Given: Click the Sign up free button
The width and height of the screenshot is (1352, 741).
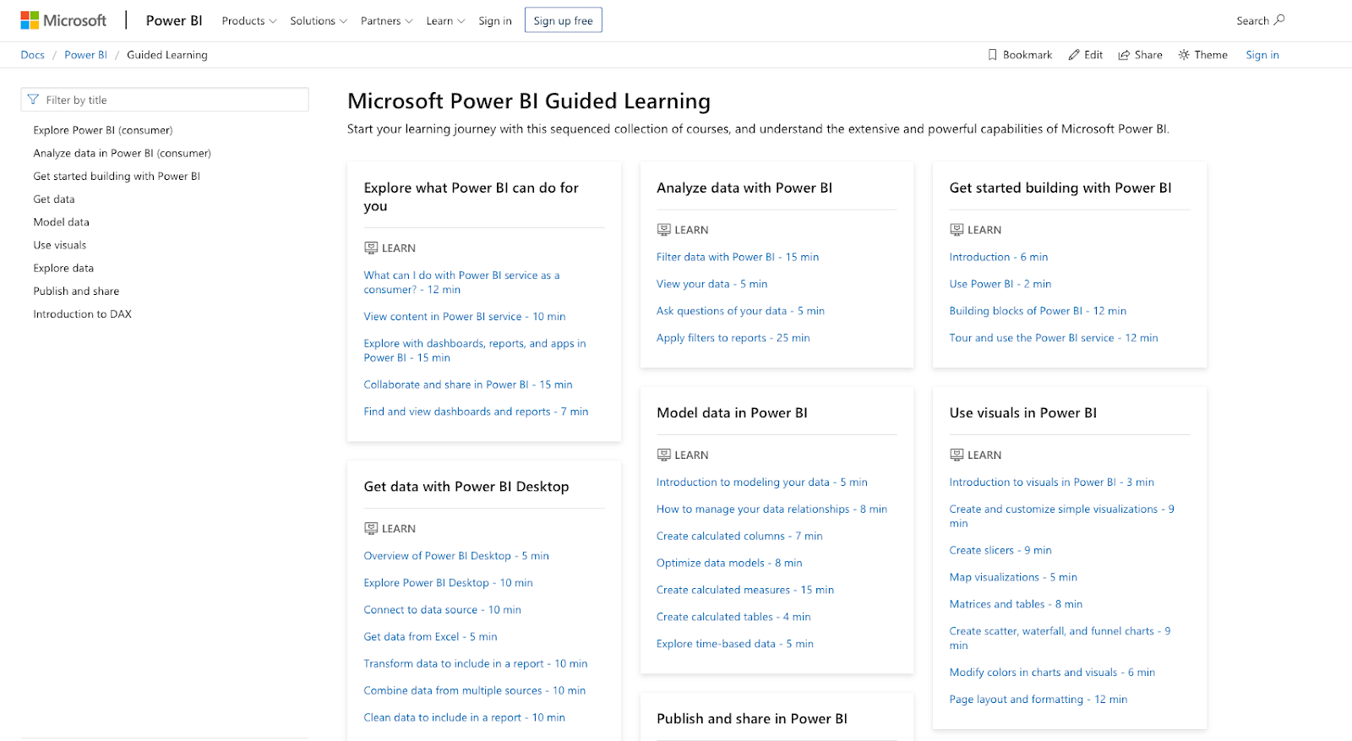Looking at the screenshot, I should click(x=564, y=20).
